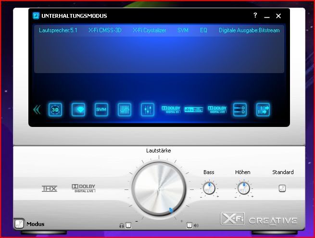Screen dimensions: 315x238
Task: Select Digitale Ausgabe:Bitstream status item
Action: [x=249, y=30]
